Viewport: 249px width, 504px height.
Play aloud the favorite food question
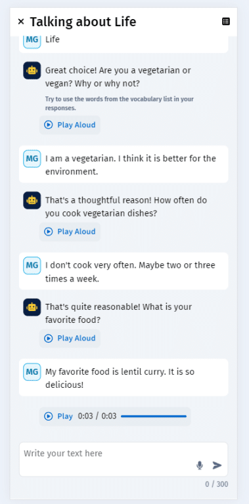pos(70,338)
